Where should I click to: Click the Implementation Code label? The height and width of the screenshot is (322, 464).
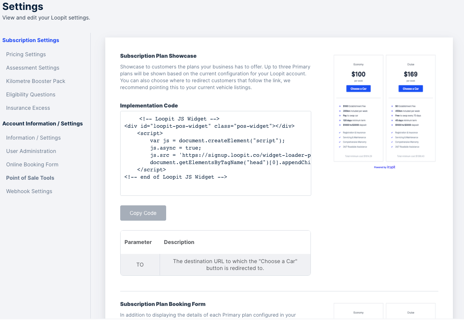pyautogui.click(x=149, y=106)
